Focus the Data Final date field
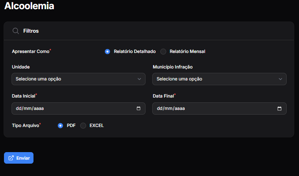Screen dimensions: 299x176 [x=213, y=108]
